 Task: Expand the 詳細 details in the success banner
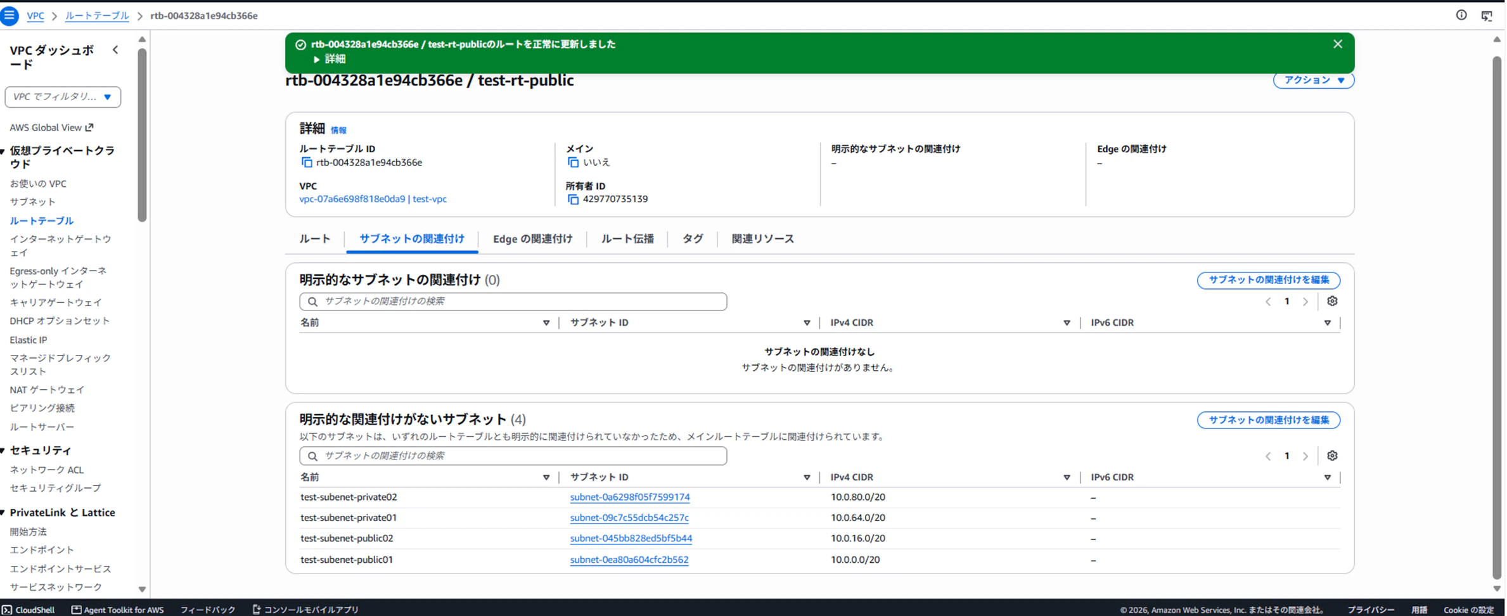(330, 59)
